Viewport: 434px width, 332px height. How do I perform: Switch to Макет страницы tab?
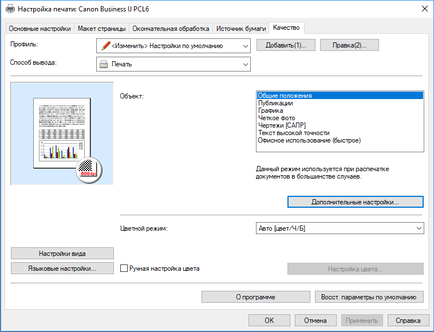click(101, 29)
